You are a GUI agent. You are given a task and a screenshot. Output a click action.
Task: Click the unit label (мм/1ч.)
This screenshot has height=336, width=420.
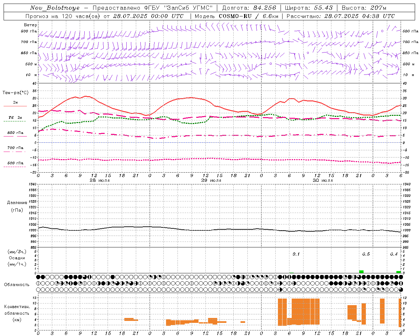[x=17, y=264]
